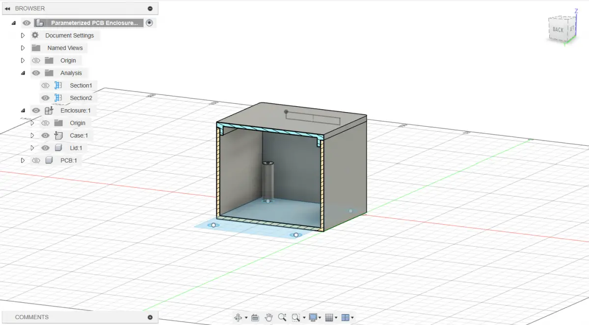Toggle the root component active radio button
Viewport: 589px width, 325px height.
click(x=150, y=23)
